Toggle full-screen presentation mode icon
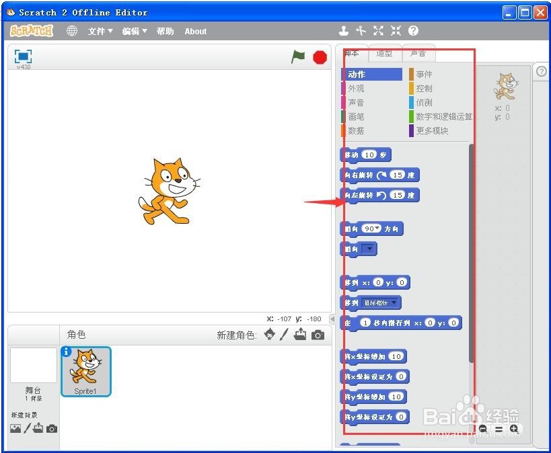 coord(23,56)
